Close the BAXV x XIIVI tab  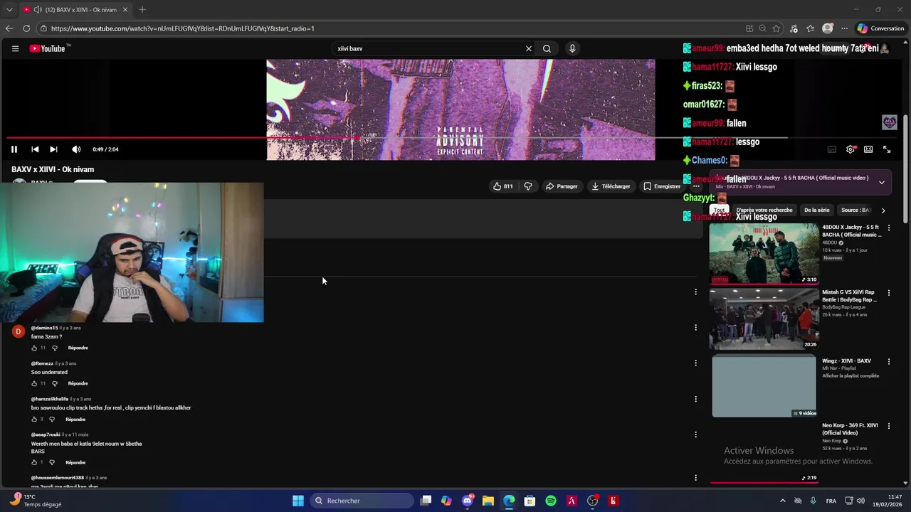point(125,9)
